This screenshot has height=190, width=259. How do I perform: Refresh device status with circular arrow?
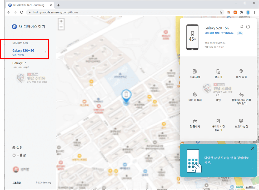tap(248, 27)
